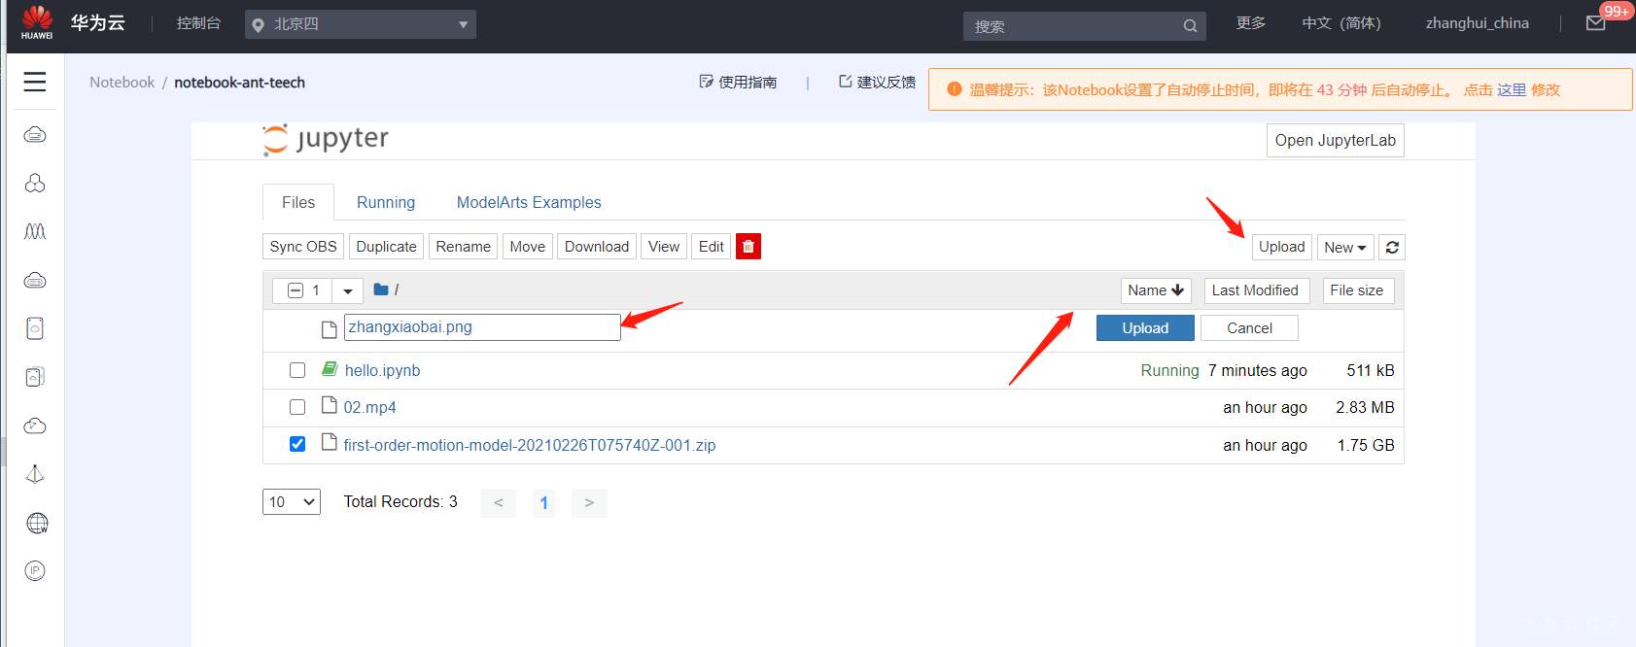Cancel the zhangxiaobai.png upload
Image resolution: width=1636 pixels, height=647 pixels.
point(1249,328)
